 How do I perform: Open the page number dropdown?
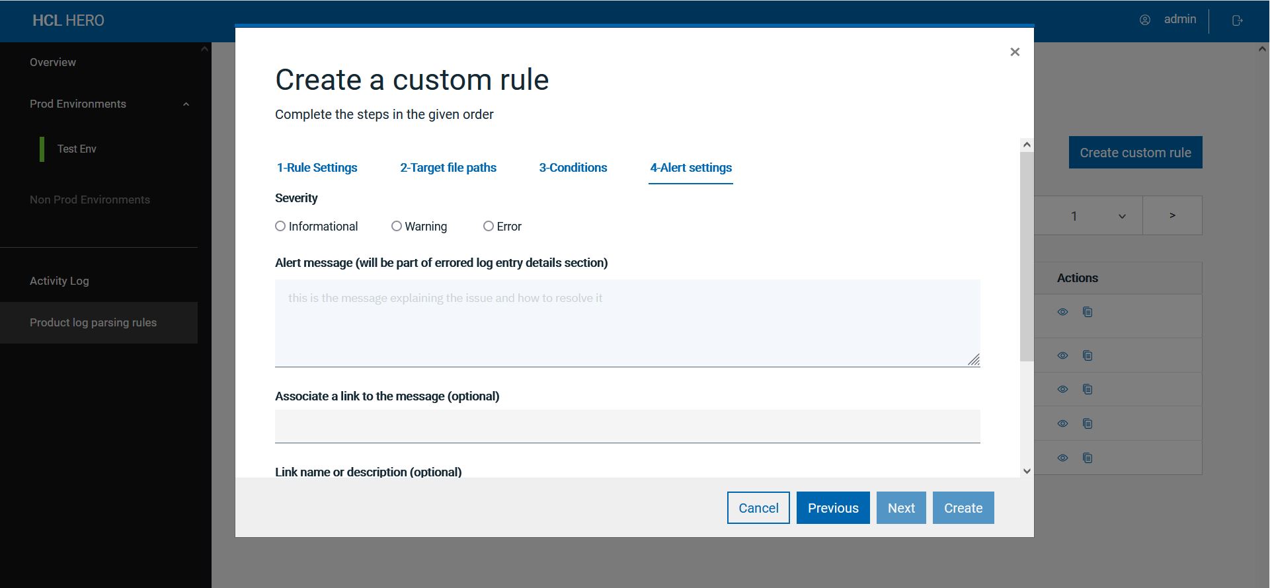click(x=1121, y=216)
